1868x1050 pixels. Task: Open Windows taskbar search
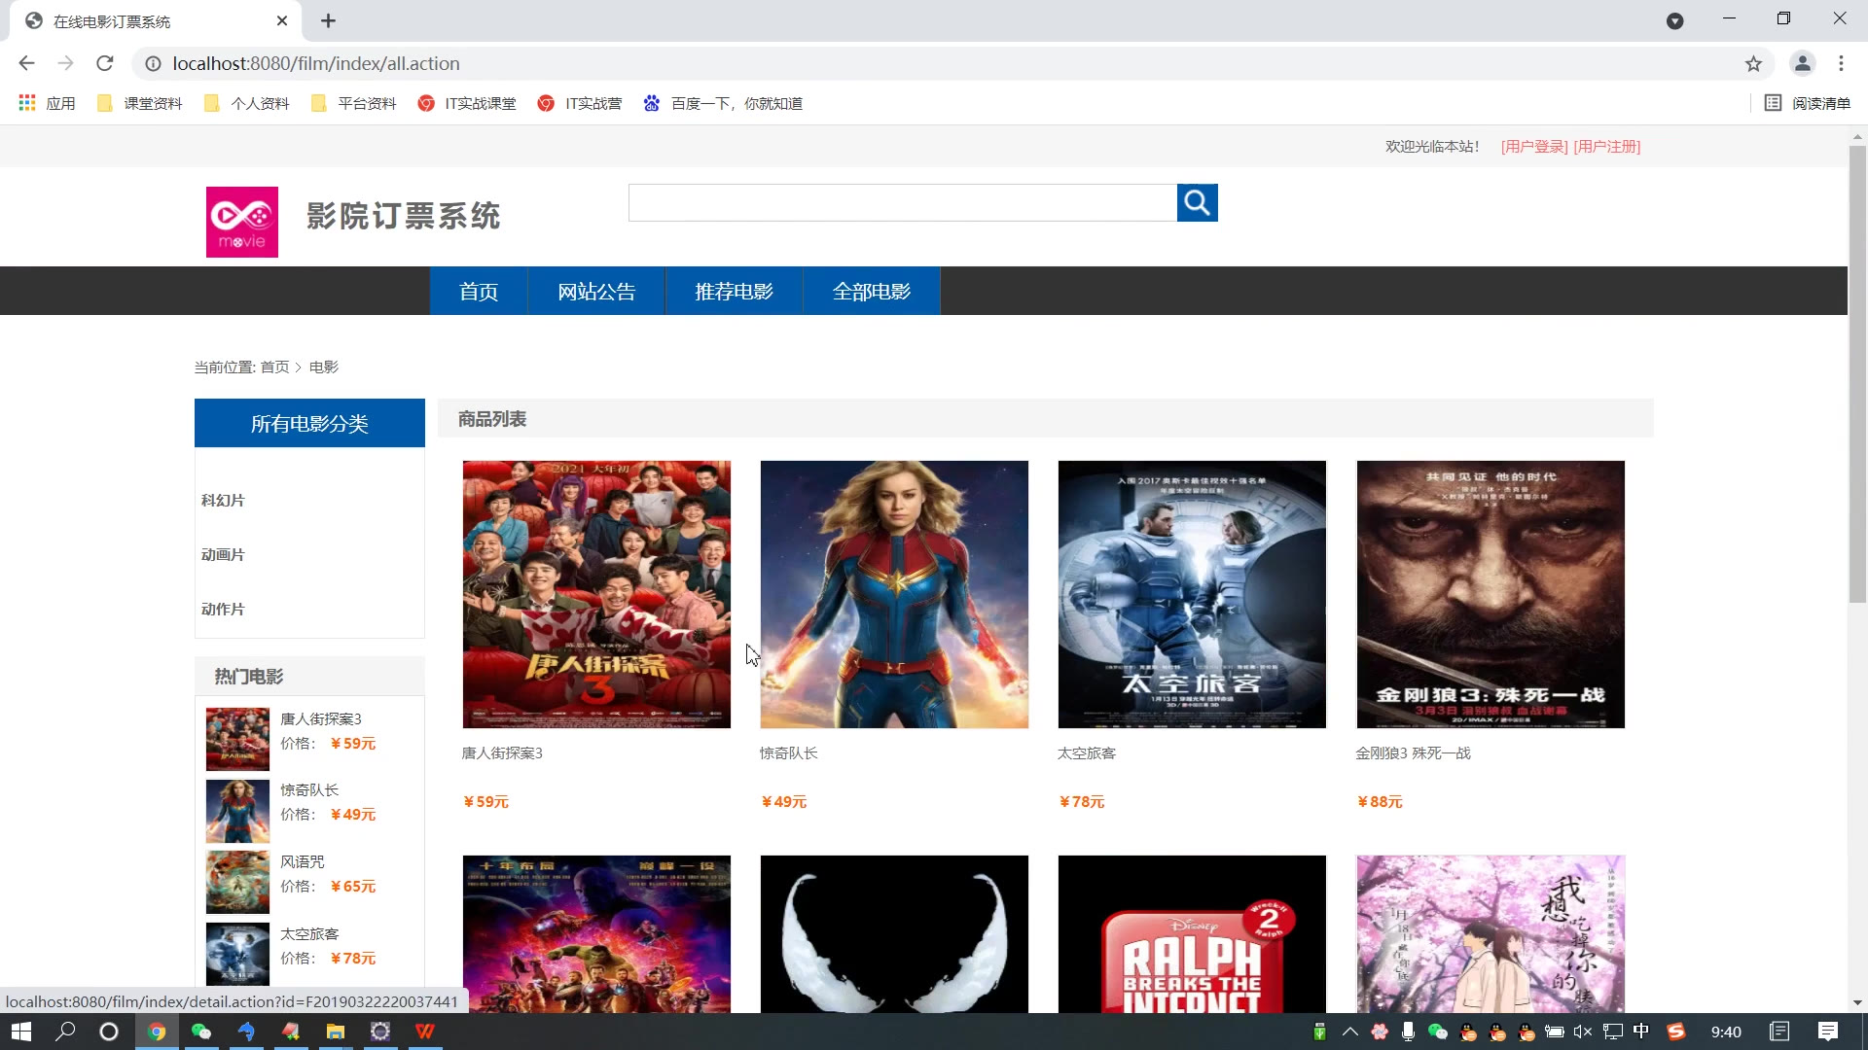[65, 1032]
